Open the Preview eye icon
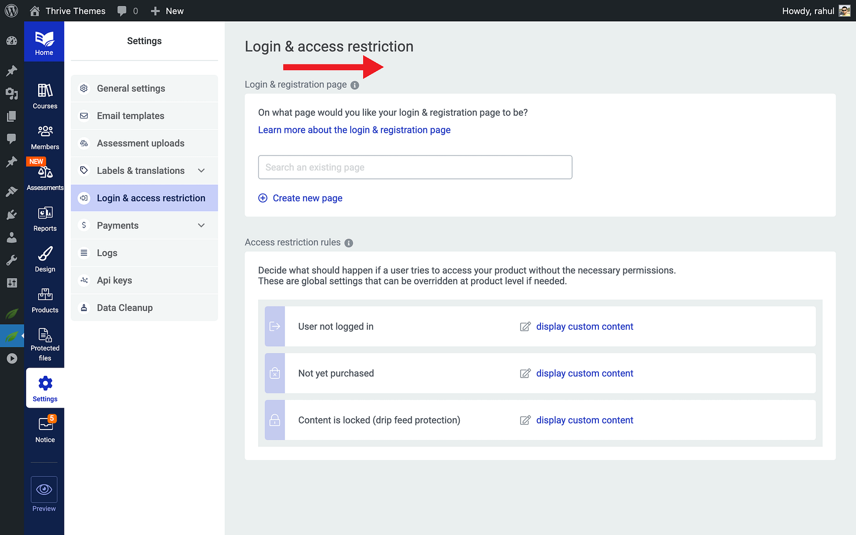This screenshot has width=856, height=535. (44, 489)
